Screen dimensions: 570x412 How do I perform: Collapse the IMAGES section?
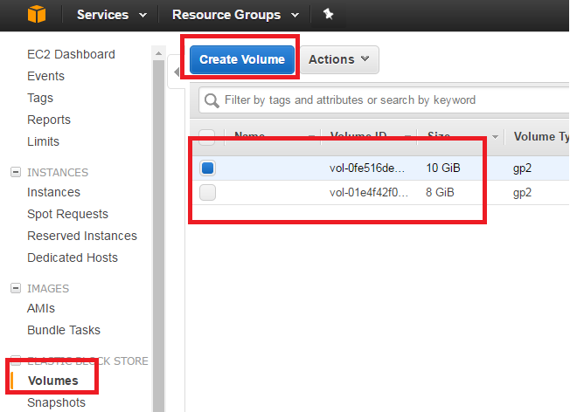point(15,288)
